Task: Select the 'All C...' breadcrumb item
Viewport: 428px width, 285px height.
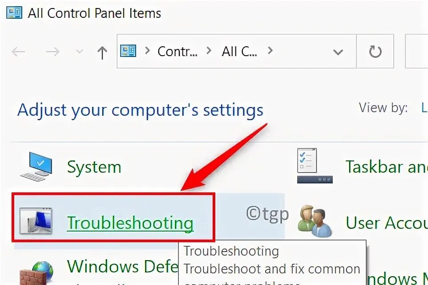Action: [x=239, y=51]
